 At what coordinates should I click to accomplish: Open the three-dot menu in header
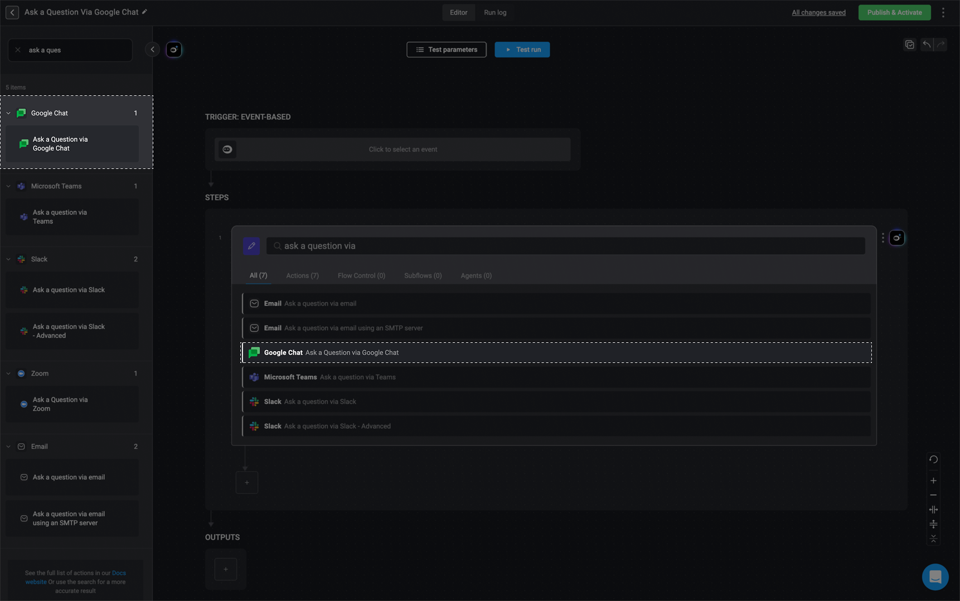[x=943, y=12]
